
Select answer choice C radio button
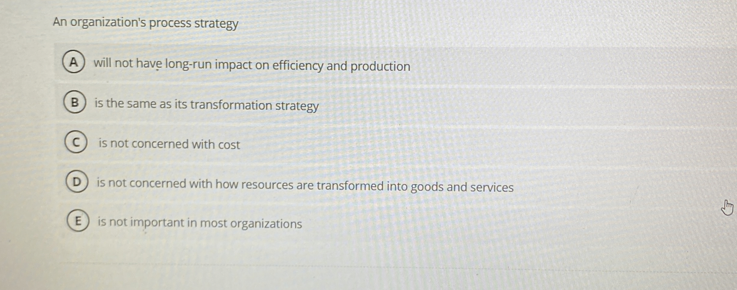coord(76,142)
